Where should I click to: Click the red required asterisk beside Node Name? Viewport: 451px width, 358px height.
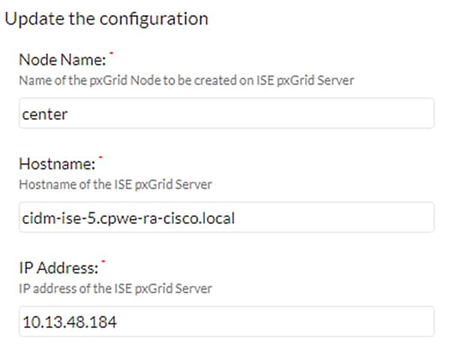coord(111,53)
